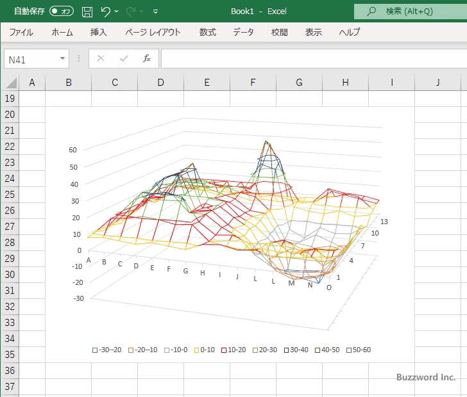Image resolution: width=467 pixels, height=397 pixels.
Task: Click the Select All corner triangle
Action: [x=12, y=83]
